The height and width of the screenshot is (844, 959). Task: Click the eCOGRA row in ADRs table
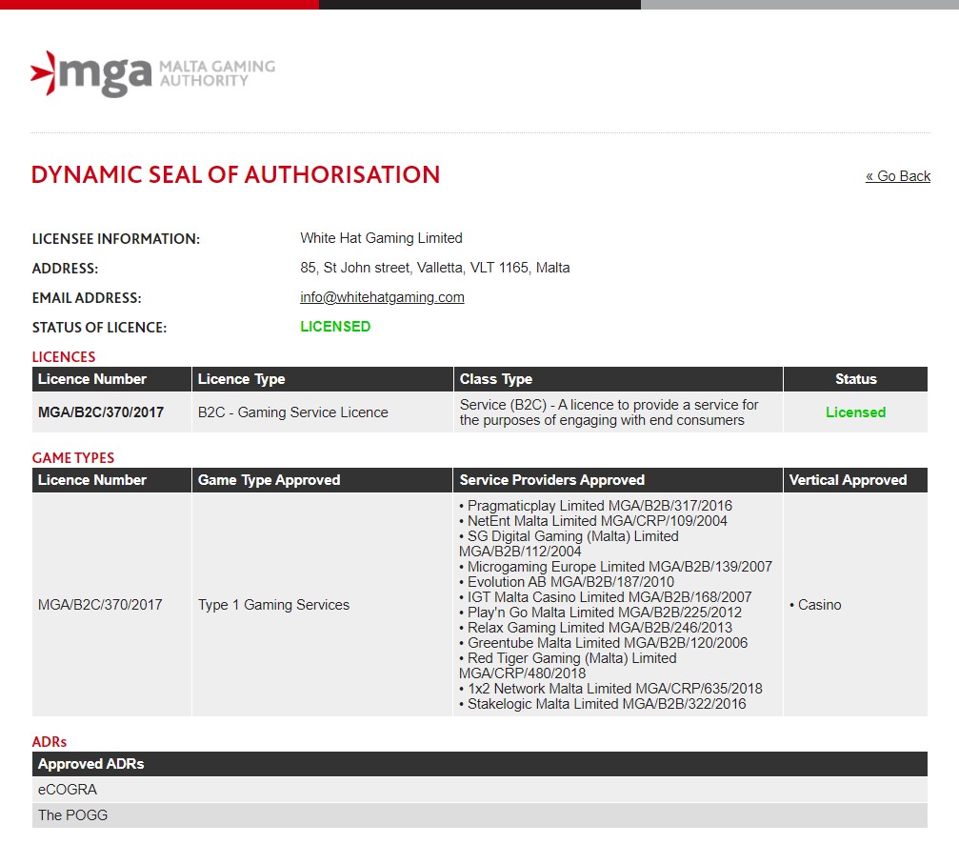[480, 790]
